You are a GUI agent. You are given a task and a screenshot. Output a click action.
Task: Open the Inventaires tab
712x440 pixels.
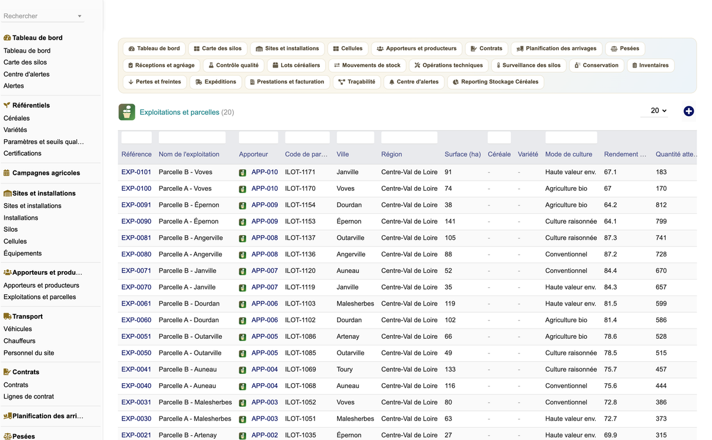pos(650,65)
